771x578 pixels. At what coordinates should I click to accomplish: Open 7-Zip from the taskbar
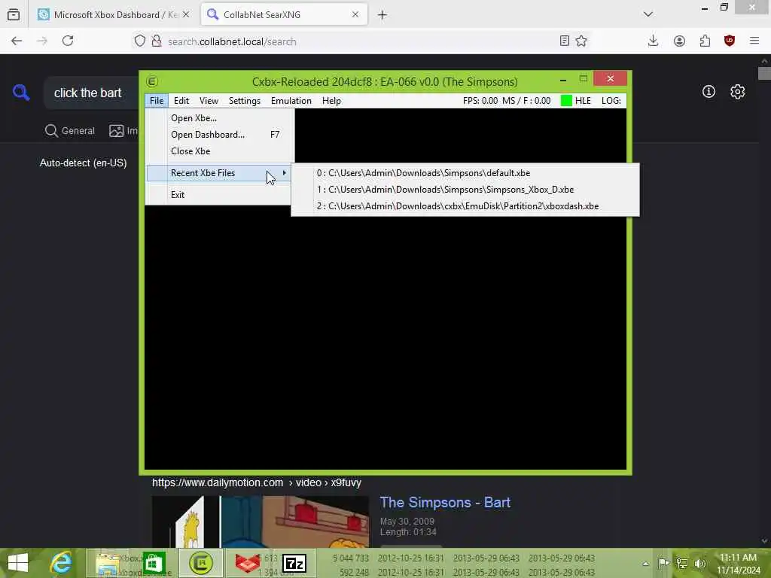[294, 563]
